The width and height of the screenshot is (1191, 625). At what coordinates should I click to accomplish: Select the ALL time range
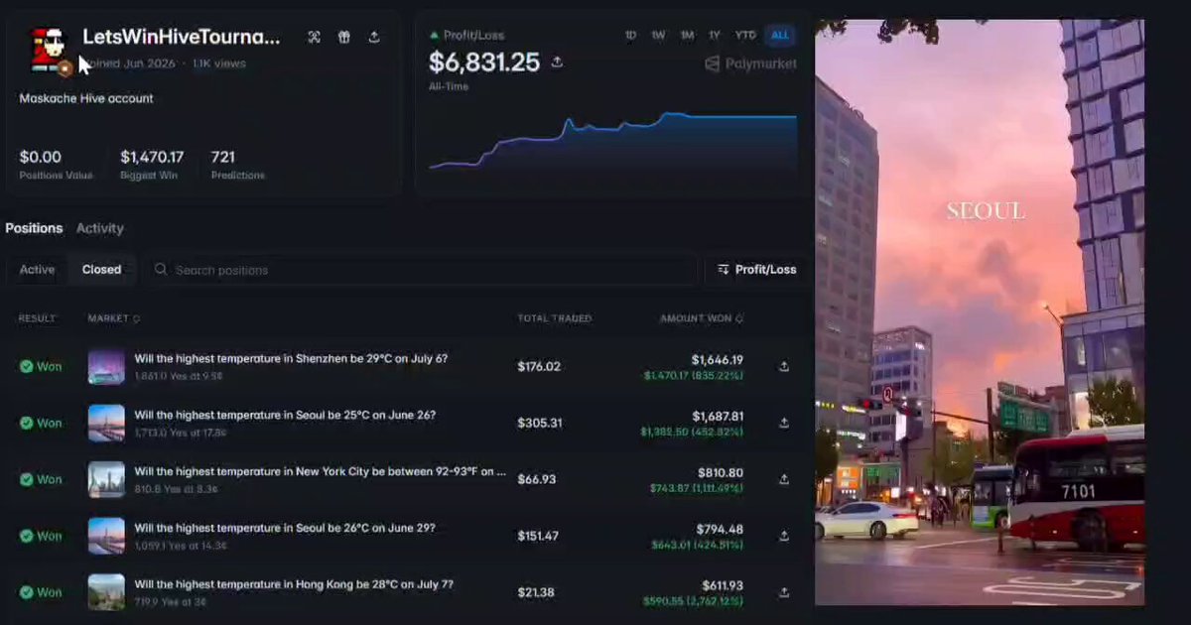coord(780,36)
